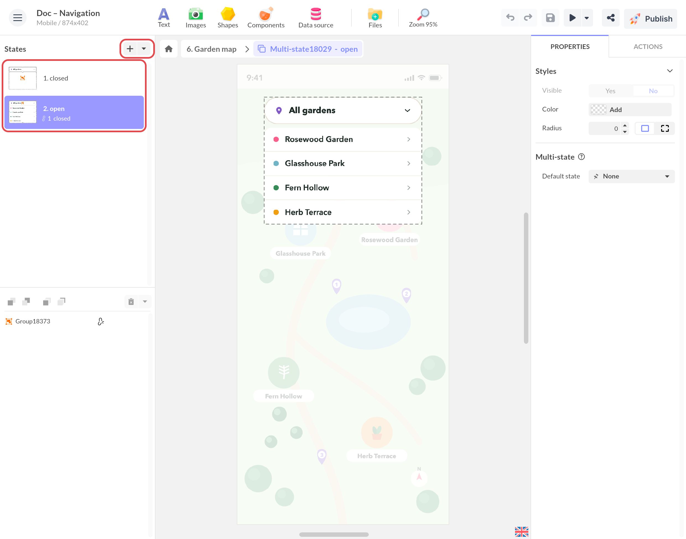
Task: Add a new state with plus button
Action: (130, 49)
